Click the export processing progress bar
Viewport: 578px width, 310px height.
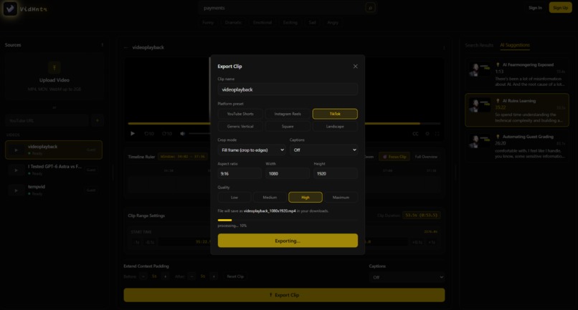(288, 221)
